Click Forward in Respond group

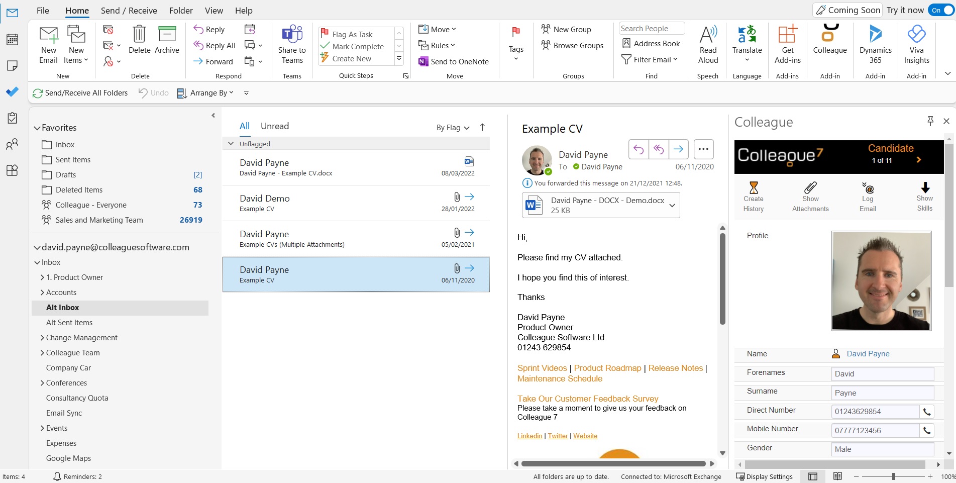[213, 61]
